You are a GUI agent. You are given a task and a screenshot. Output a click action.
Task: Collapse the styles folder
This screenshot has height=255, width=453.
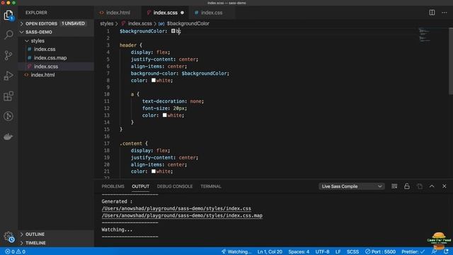[x=56, y=41]
